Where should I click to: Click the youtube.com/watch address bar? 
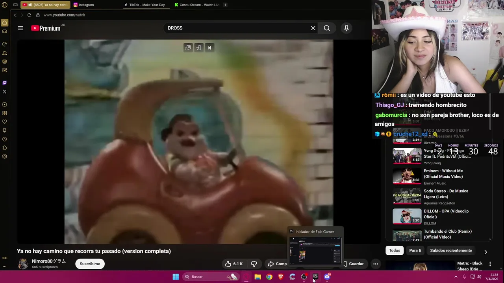click(x=64, y=15)
